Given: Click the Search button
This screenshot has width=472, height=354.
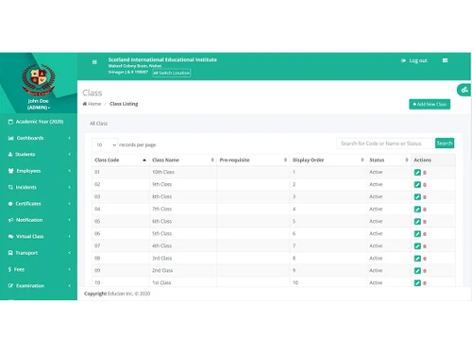Looking at the screenshot, I should coord(445,143).
